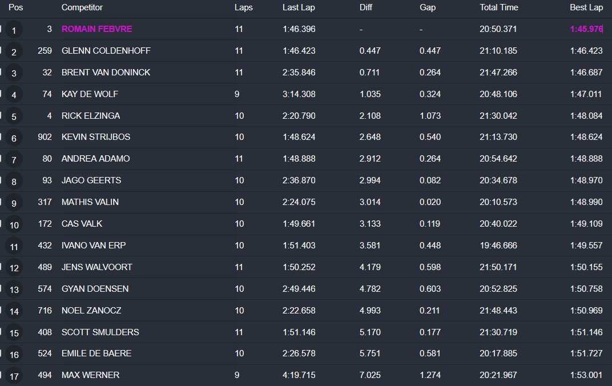Image resolution: width=612 pixels, height=386 pixels.
Task: Click Romain Febvre's highlighted best lap 1:45.976
Action: 586,29
